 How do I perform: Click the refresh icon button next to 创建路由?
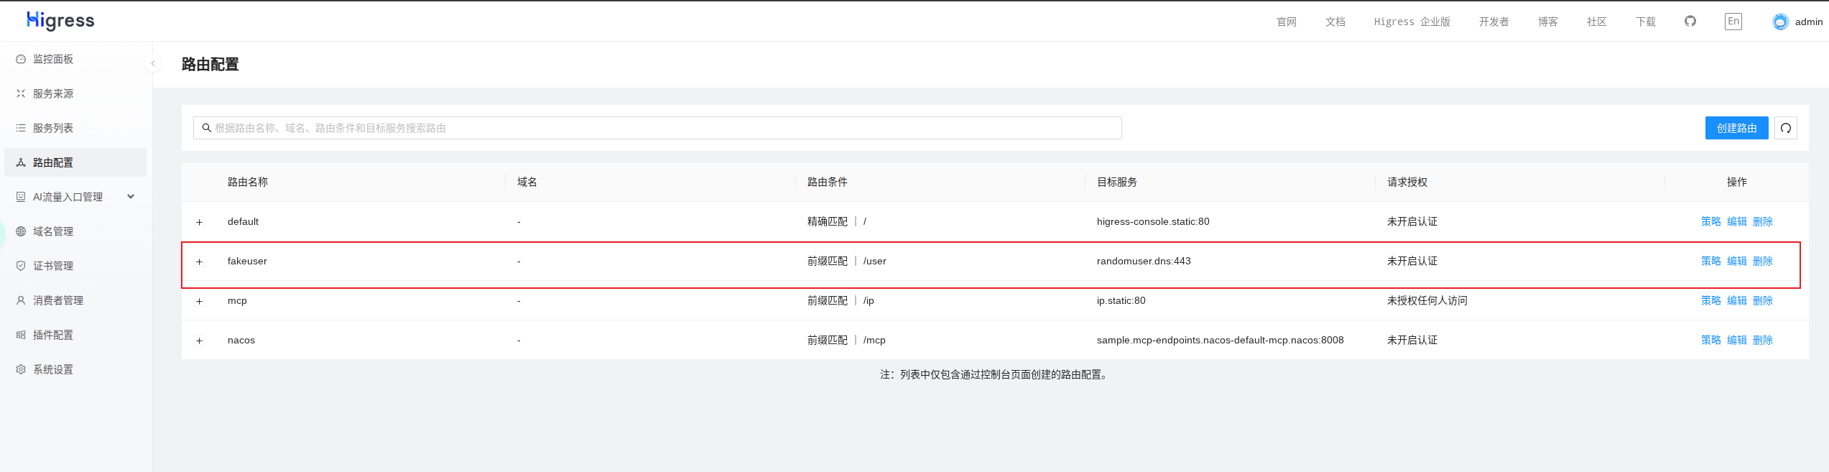pyautogui.click(x=1786, y=128)
